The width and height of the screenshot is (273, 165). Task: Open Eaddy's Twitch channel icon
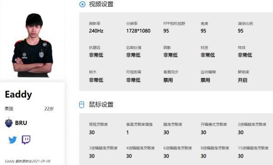tap(26, 140)
